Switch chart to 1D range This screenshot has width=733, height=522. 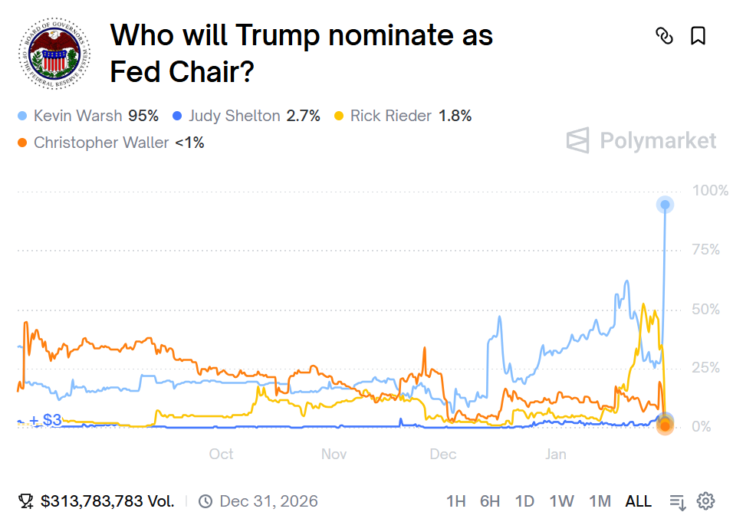[x=524, y=501]
